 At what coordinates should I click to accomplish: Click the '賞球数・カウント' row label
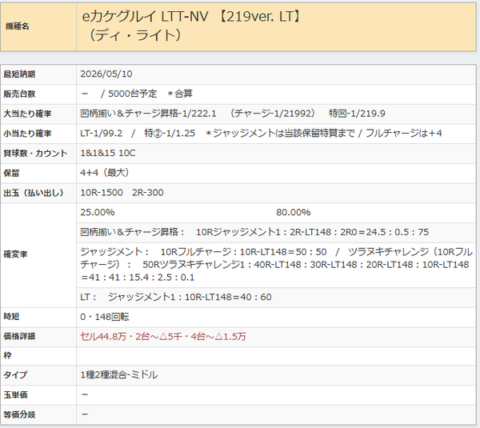pyautogui.click(x=35, y=153)
